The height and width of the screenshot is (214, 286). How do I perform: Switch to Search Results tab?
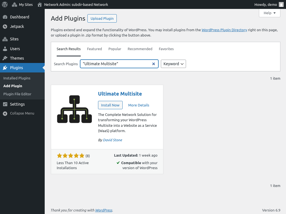coord(69,49)
